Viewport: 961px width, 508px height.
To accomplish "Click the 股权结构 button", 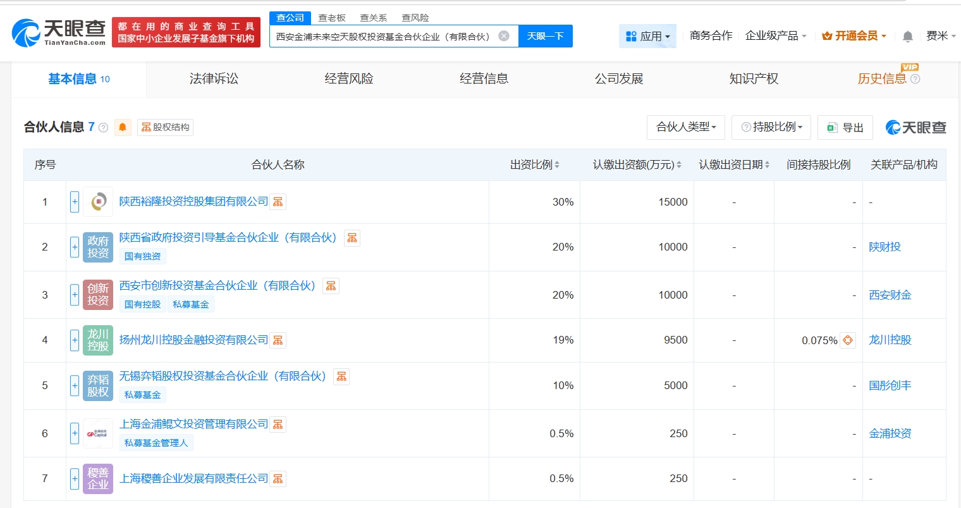I will coord(165,127).
